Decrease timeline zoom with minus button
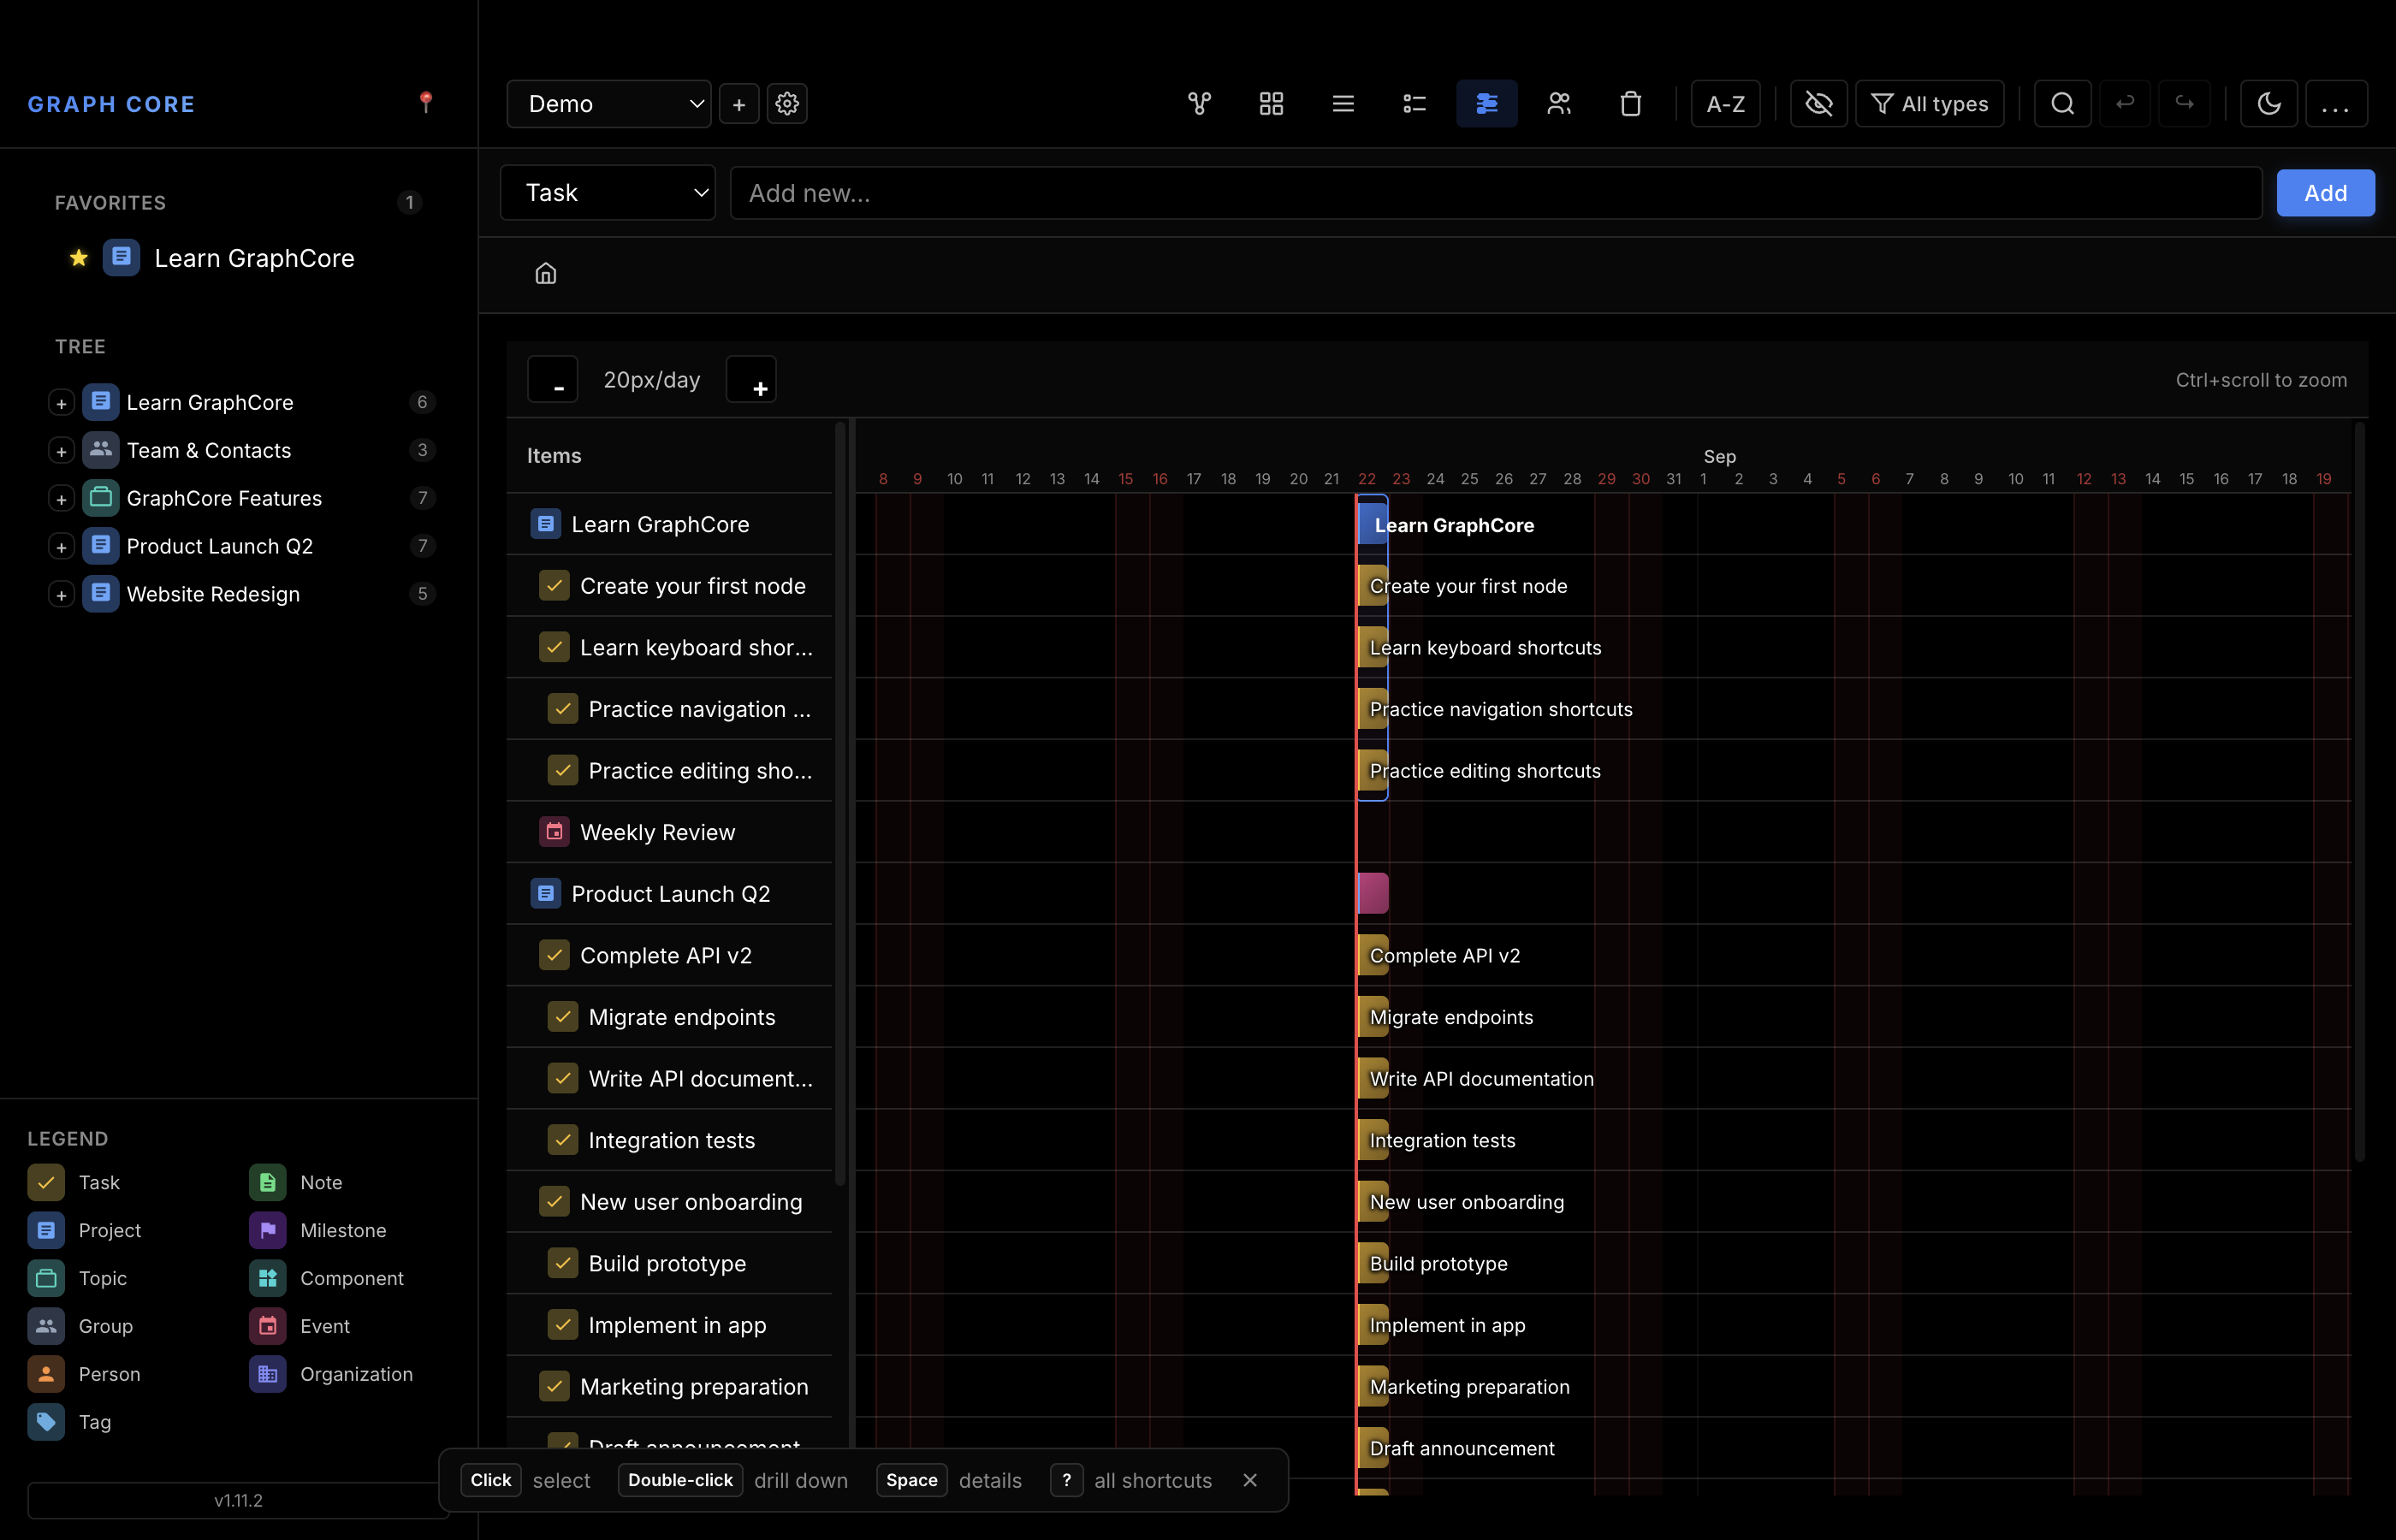The height and width of the screenshot is (1540, 2396). [x=553, y=380]
